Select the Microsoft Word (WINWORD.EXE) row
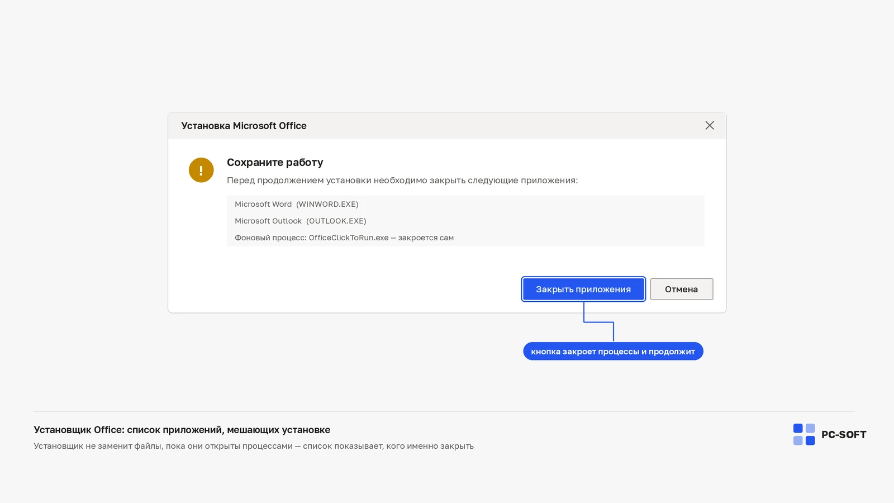 465,204
